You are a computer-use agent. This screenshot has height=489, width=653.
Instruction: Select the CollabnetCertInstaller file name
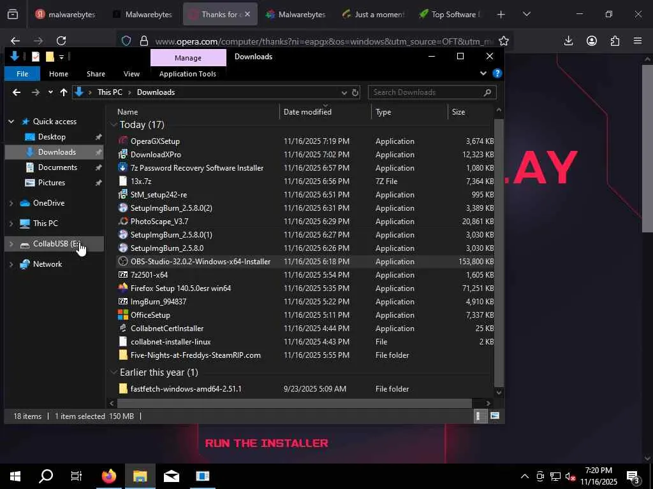click(167, 328)
